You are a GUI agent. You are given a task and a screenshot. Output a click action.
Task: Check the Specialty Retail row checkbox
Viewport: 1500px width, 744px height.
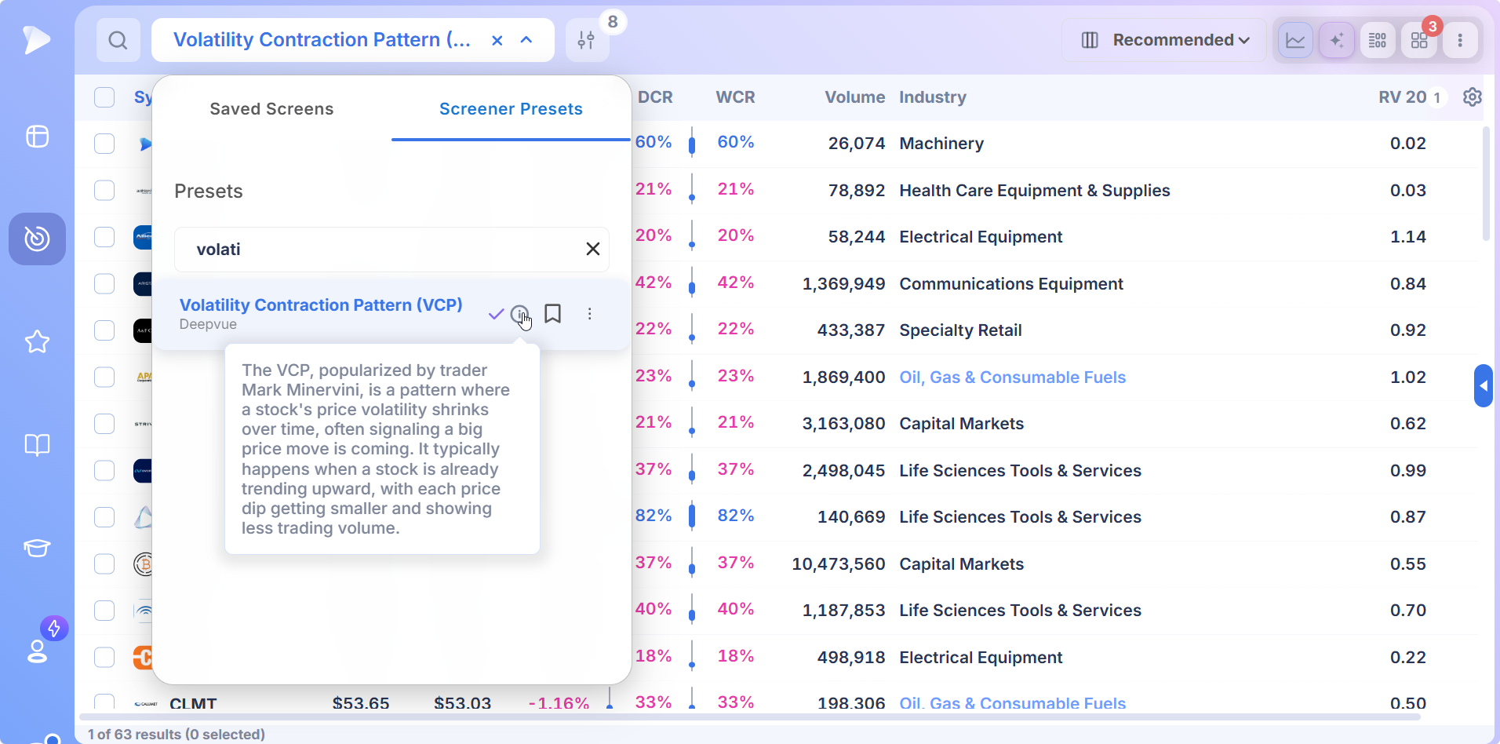tap(104, 330)
